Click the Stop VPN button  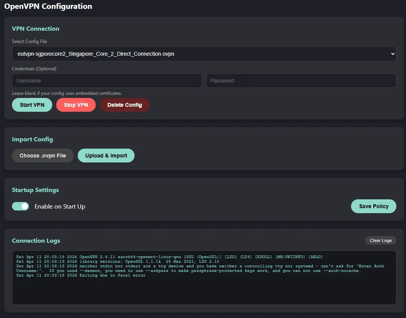76,105
